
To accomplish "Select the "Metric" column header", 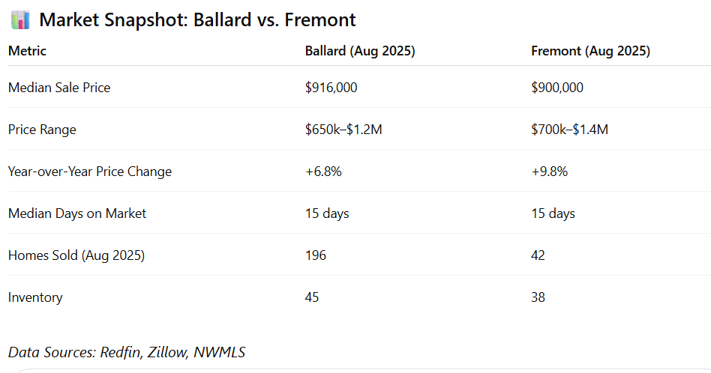I will tap(27, 51).
